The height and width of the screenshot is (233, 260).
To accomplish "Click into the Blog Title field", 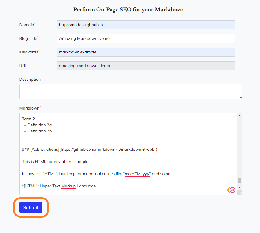I will (x=146, y=38).
